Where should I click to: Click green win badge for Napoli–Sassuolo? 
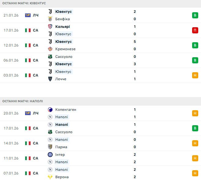click(195, 128)
